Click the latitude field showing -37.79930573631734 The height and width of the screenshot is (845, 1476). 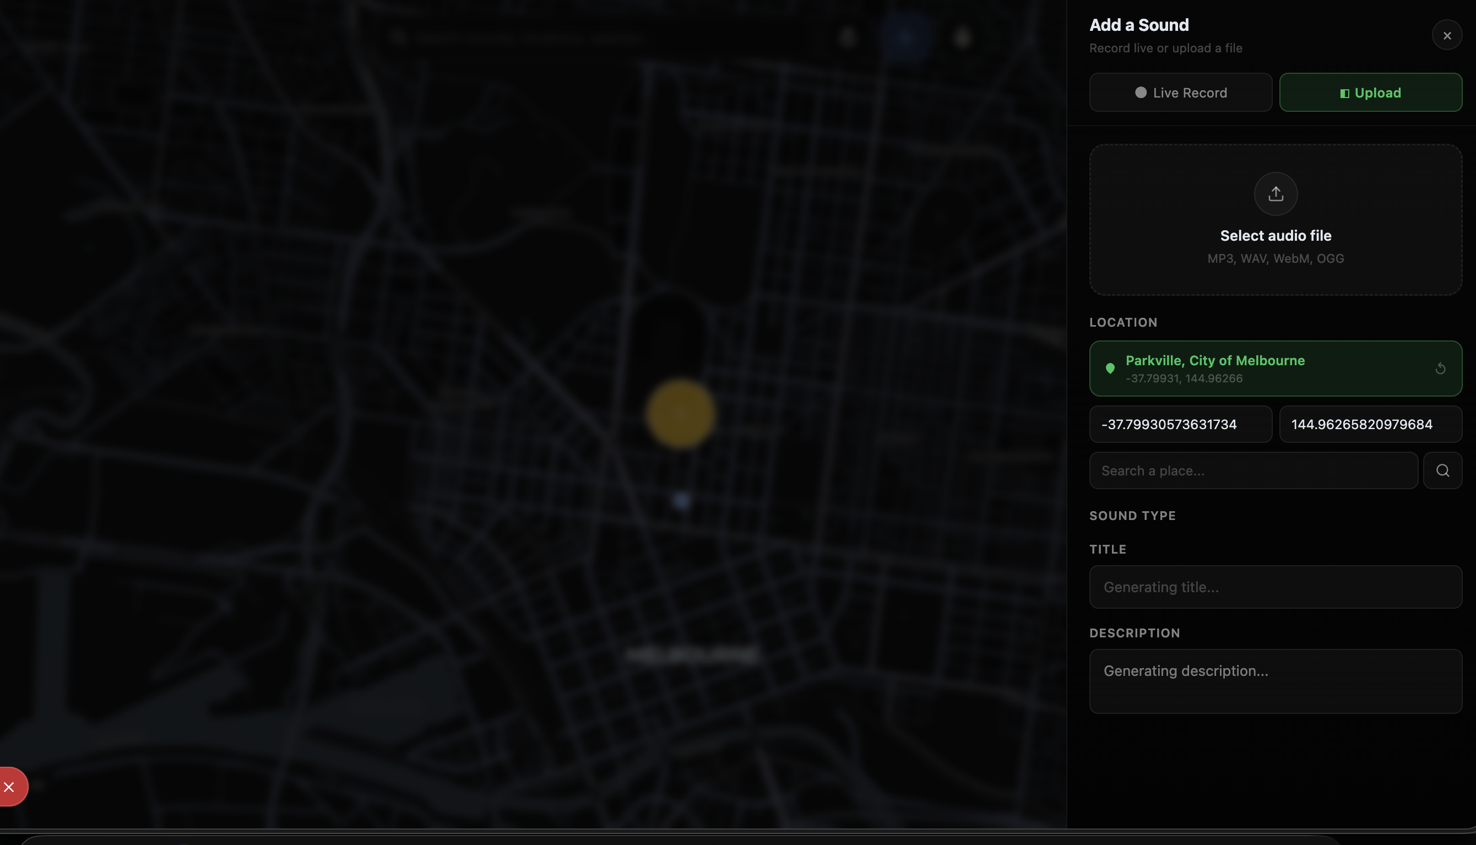click(x=1180, y=424)
